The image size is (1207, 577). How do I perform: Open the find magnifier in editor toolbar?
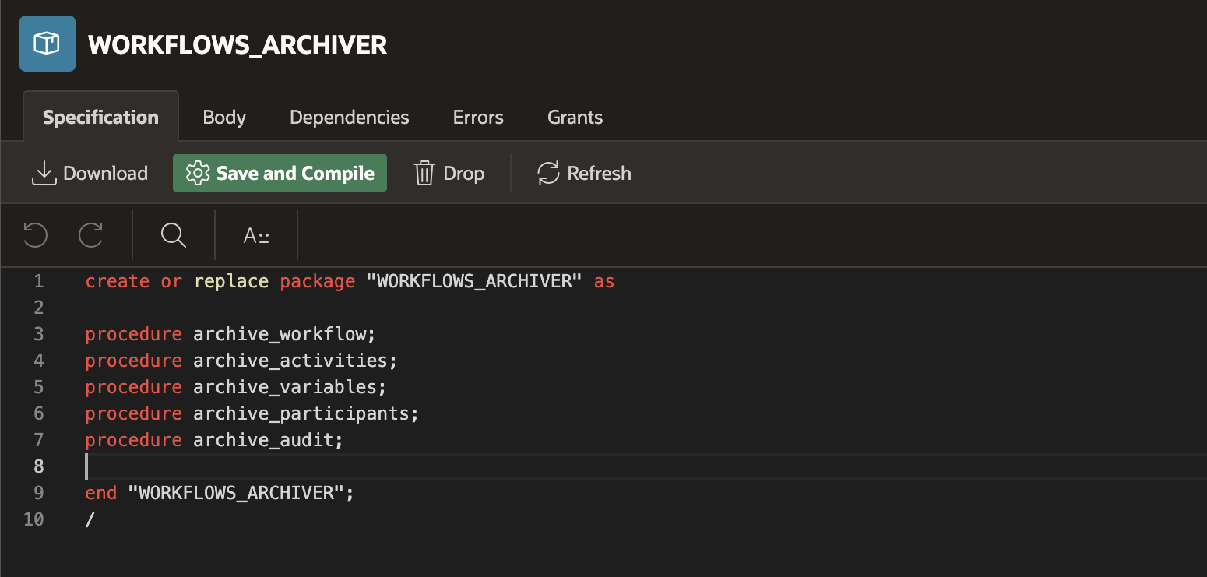click(173, 234)
